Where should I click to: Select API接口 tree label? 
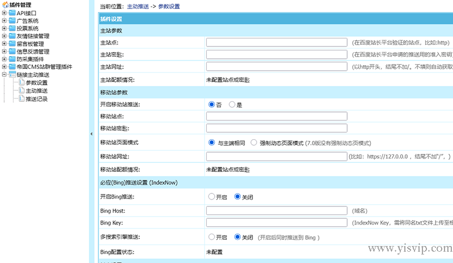coord(27,13)
